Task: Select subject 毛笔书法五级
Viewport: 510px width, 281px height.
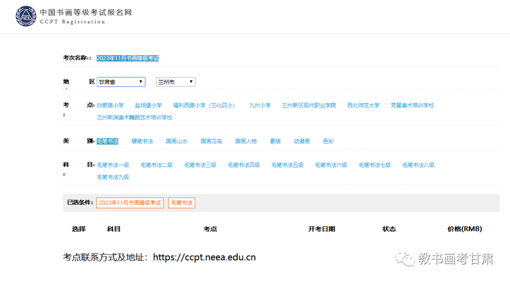Action: point(287,165)
